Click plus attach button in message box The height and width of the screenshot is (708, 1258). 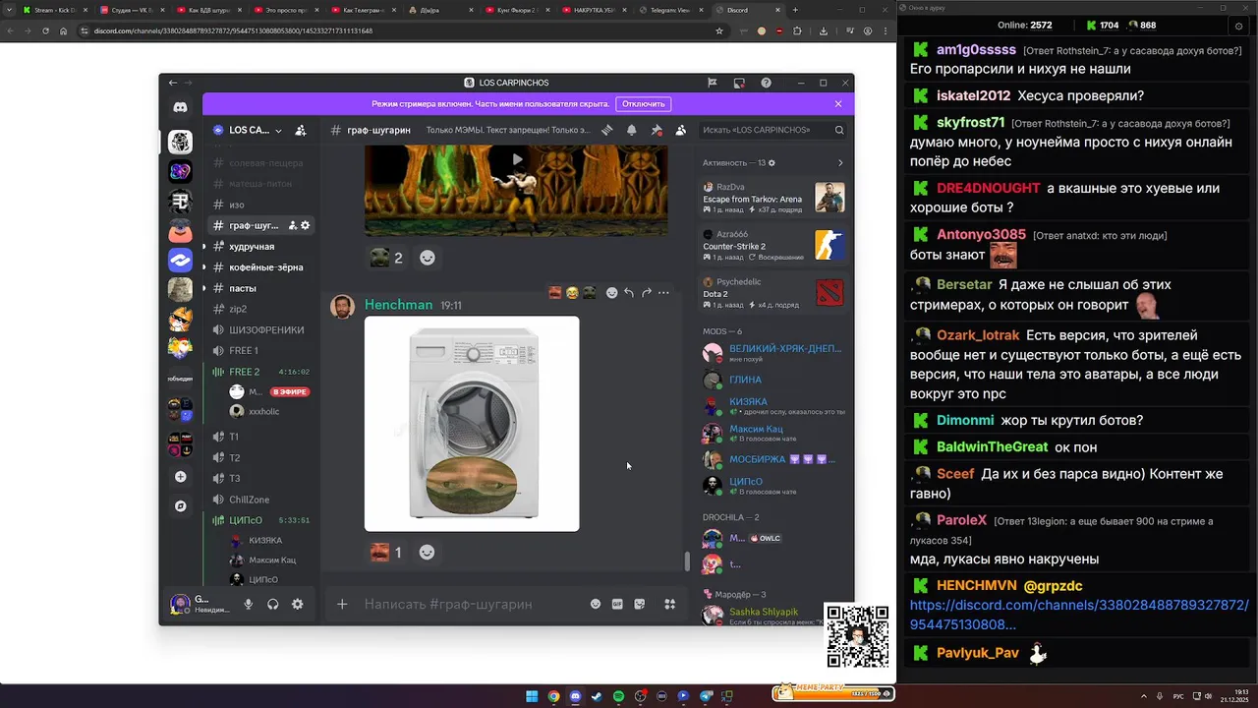[342, 604]
